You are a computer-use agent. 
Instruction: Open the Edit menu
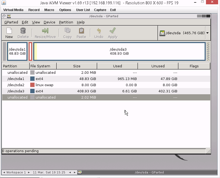coord(25,22)
